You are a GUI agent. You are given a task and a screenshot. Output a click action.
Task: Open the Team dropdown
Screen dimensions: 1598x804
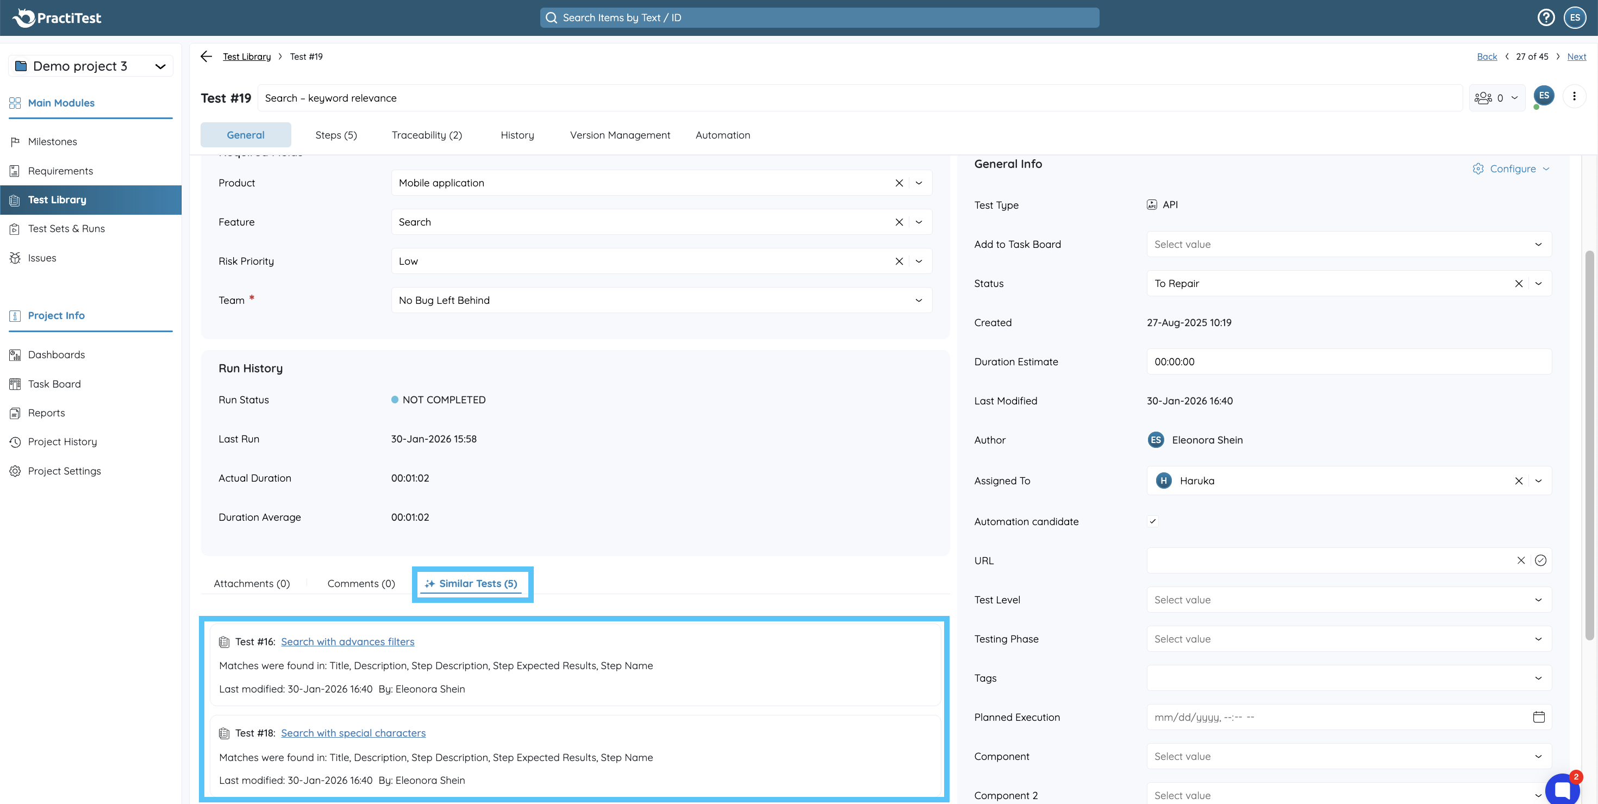pyautogui.click(x=918, y=300)
